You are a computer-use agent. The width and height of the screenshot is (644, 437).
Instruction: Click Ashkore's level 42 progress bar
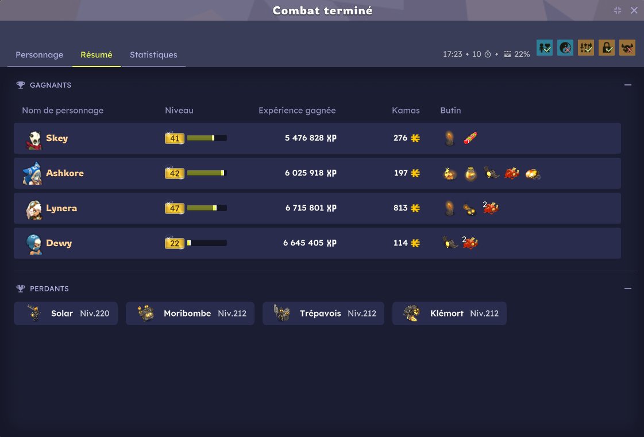pyautogui.click(x=207, y=173)
